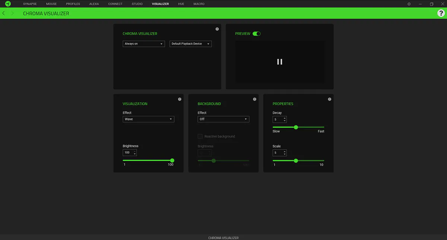Pause the visualizer preview
Viewport: 447px width, 240px height.
pyautogui.click(x=280, y=62)
